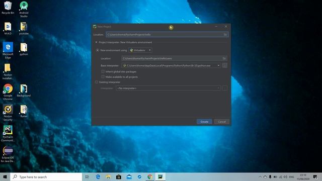Open Google Chrome from the taskbar
322x181 pixels.
[x=150, y=176]
